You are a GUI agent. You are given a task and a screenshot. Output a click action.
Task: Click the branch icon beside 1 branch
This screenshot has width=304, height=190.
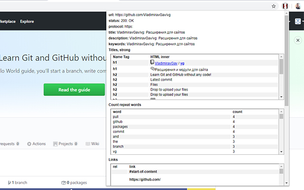tap(9, 182)
